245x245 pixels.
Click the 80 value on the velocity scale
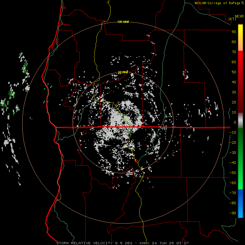pos(234,42)
